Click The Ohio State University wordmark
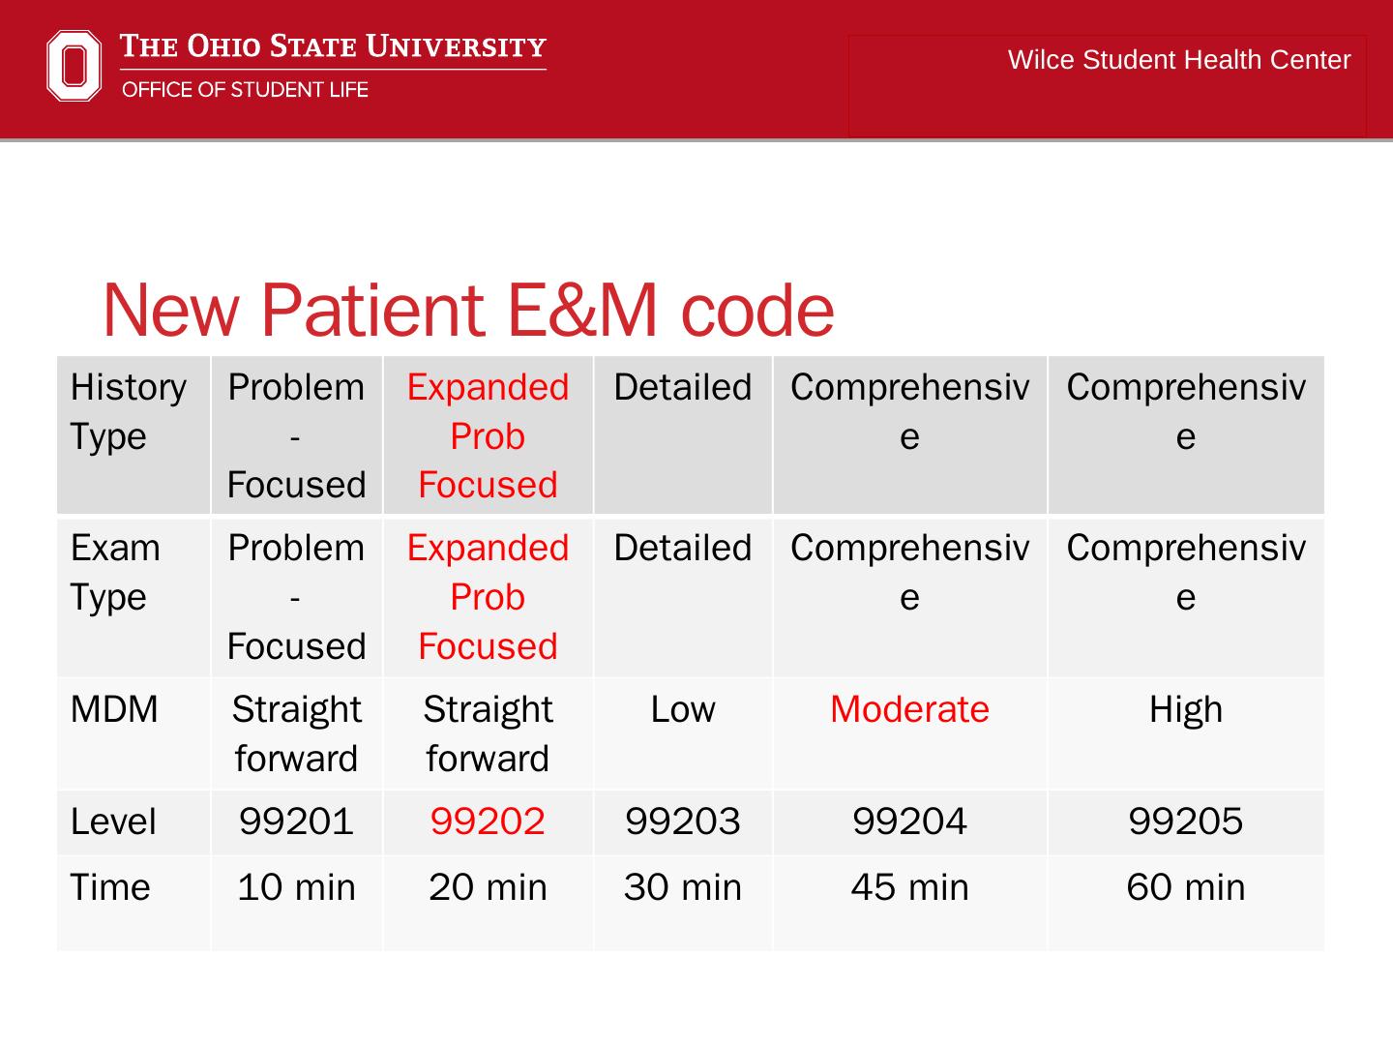The height and width of the screenshot is (1045, 1393). (333, 46)
